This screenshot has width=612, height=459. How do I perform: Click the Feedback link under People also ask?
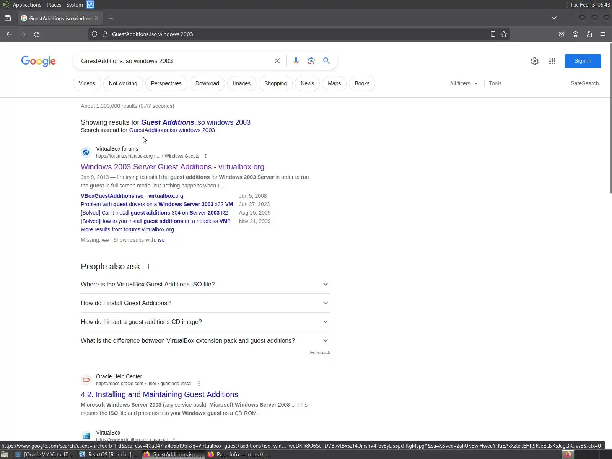click(x=320, y=353)
